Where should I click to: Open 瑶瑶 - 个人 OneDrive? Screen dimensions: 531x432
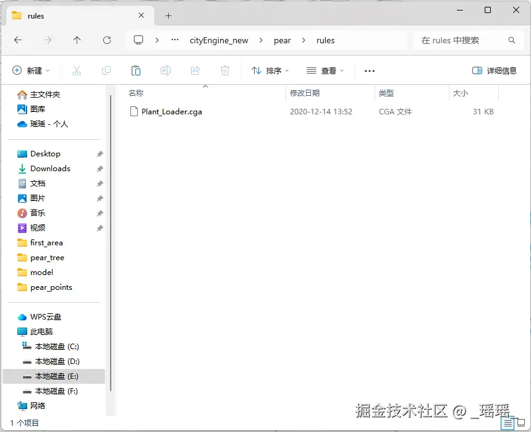[x=42, y=124]
